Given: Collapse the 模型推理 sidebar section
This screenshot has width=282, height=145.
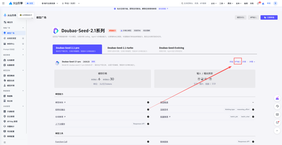Looking at the screenshot, I should pos(23,55).
